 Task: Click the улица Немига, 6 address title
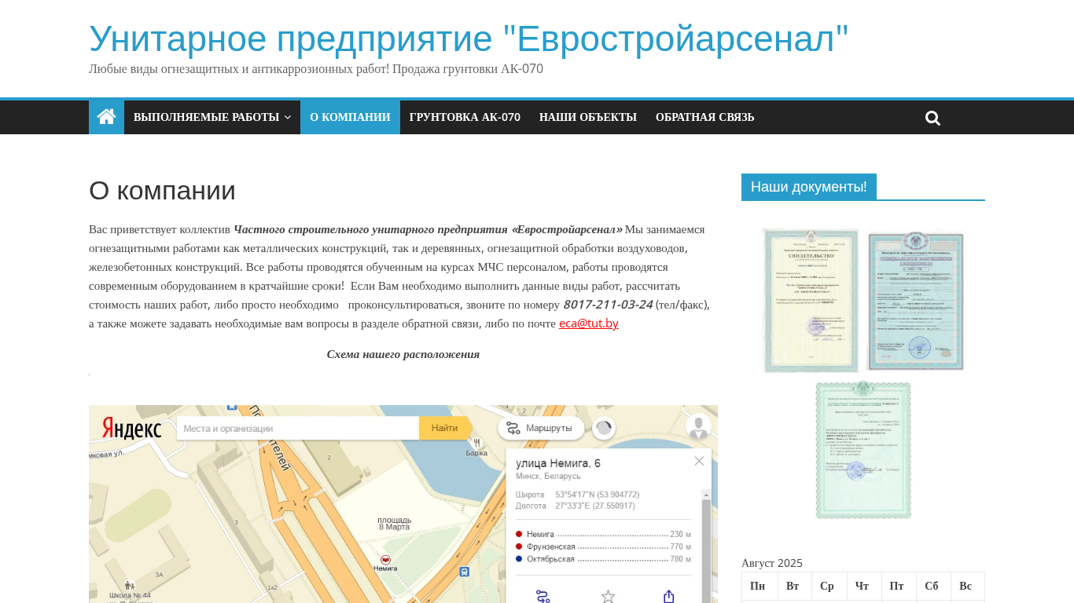click(558, 463)
